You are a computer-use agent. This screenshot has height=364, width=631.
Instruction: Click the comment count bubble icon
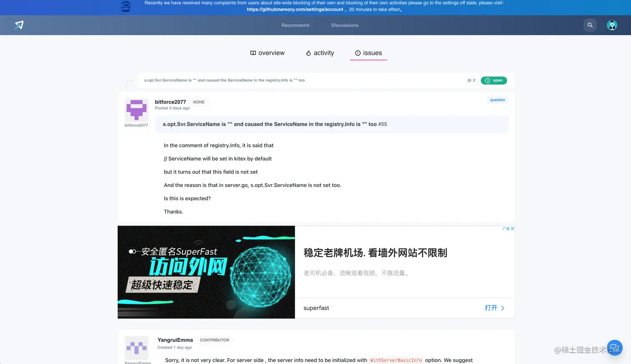point(469,81)
